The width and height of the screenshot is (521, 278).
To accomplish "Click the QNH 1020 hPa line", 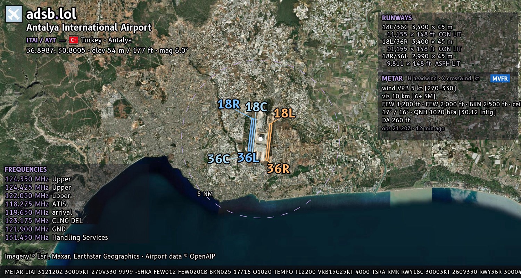I will 439,112.
